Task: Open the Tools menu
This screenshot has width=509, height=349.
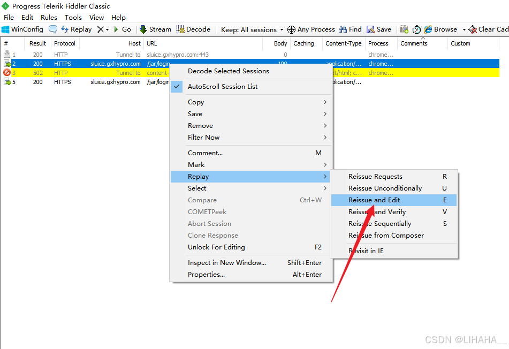Action: click(73, 18)
